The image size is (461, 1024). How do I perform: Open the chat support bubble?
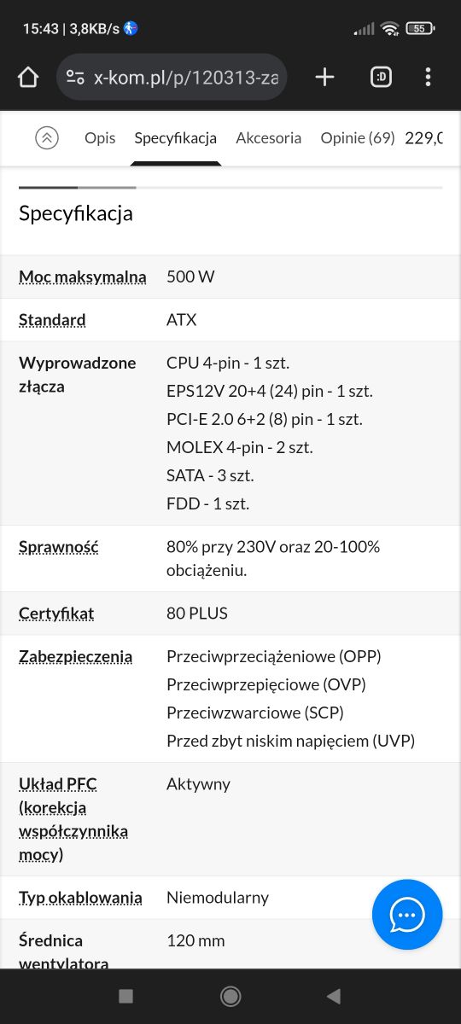point(407,915)
